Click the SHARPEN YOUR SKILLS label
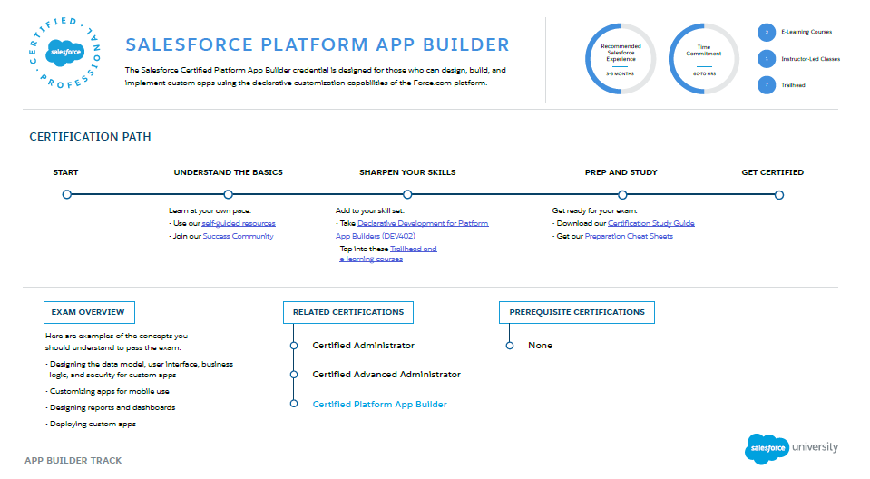This screenshot has width=870, height=479. (407, 172)
